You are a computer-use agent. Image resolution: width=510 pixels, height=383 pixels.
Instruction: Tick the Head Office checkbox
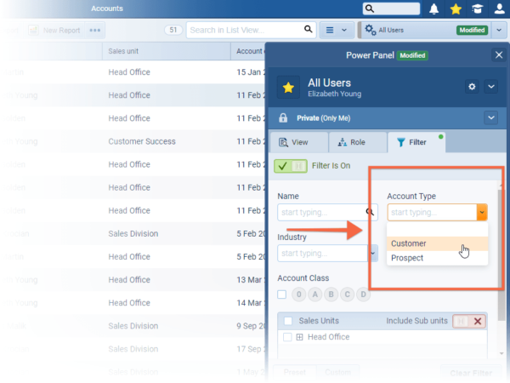[x=287, y=337]
